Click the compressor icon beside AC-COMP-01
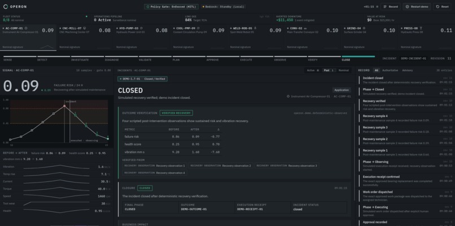 tap(26, 28)
